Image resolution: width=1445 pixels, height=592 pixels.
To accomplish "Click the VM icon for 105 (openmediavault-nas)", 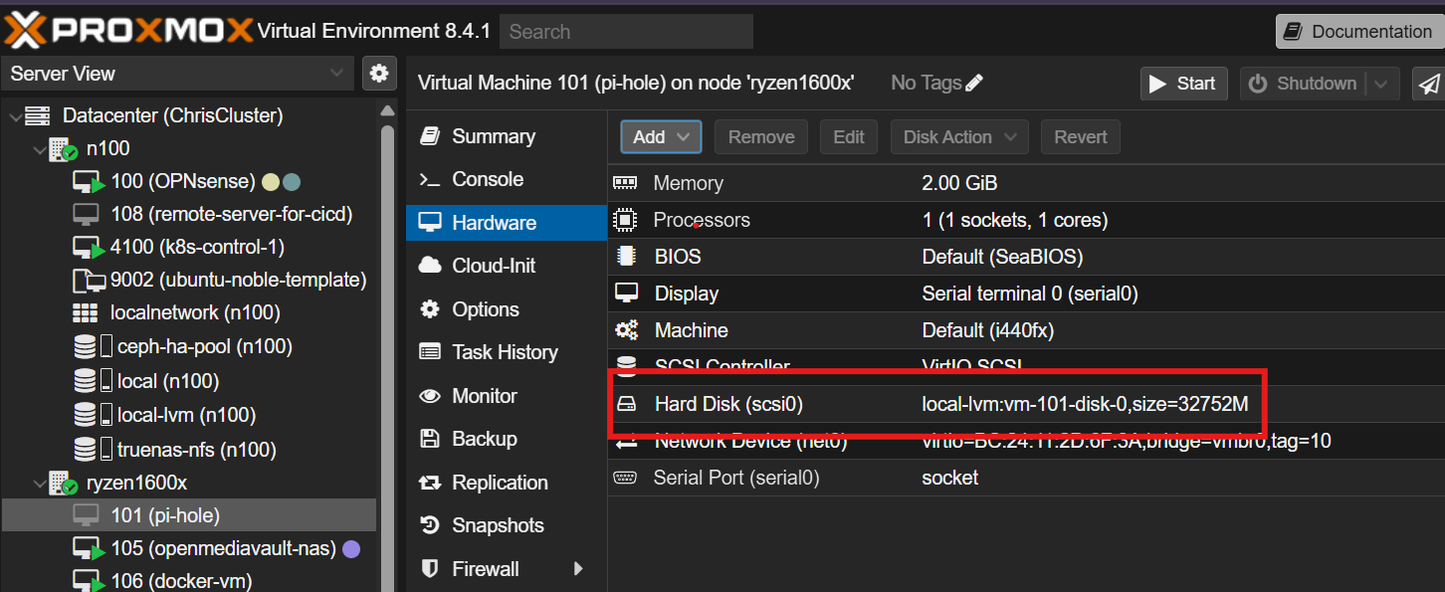I will [88, 549].
